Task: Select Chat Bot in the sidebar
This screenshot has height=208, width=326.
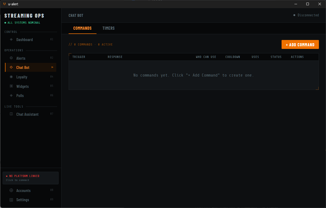Action: click(31, 67)
